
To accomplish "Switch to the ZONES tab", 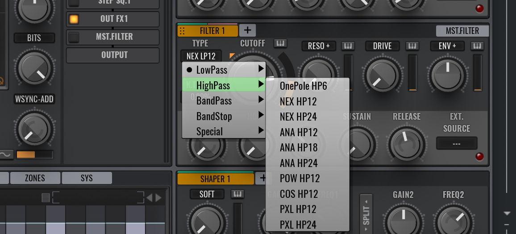I will (35, 178).
